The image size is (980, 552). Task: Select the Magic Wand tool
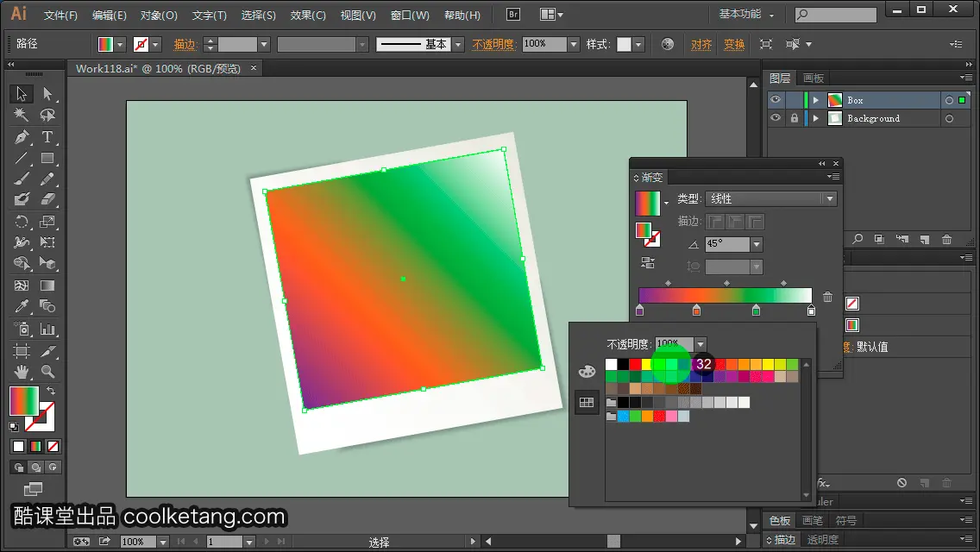coord(22,115)
